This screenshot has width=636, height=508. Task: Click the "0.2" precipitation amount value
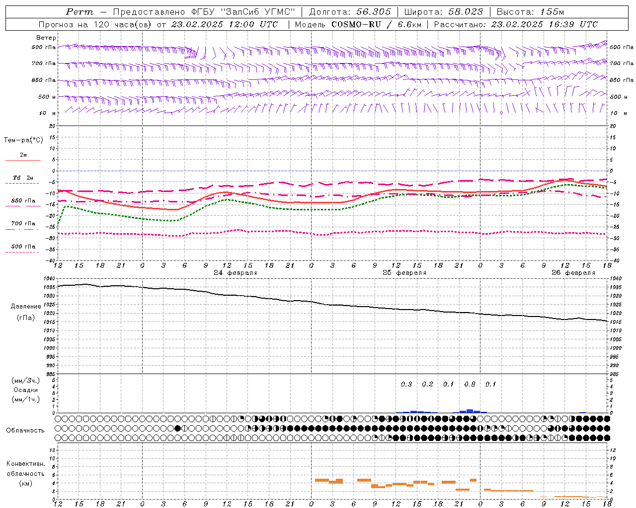pos(427,384)
